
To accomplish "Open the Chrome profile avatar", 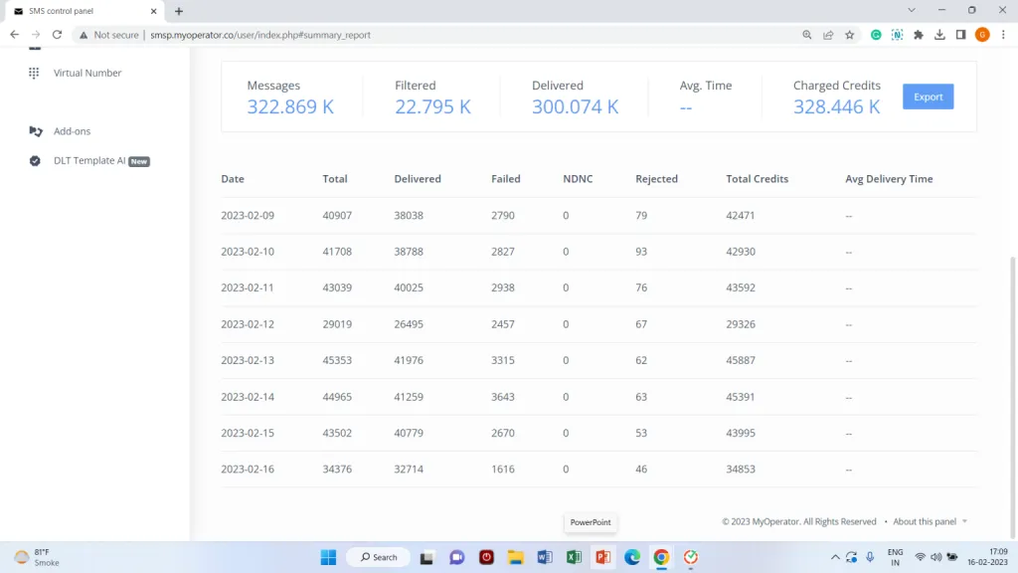I will pos(982,35).
